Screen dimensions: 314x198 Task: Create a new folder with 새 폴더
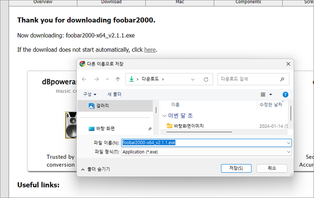(x=114, y=94)
